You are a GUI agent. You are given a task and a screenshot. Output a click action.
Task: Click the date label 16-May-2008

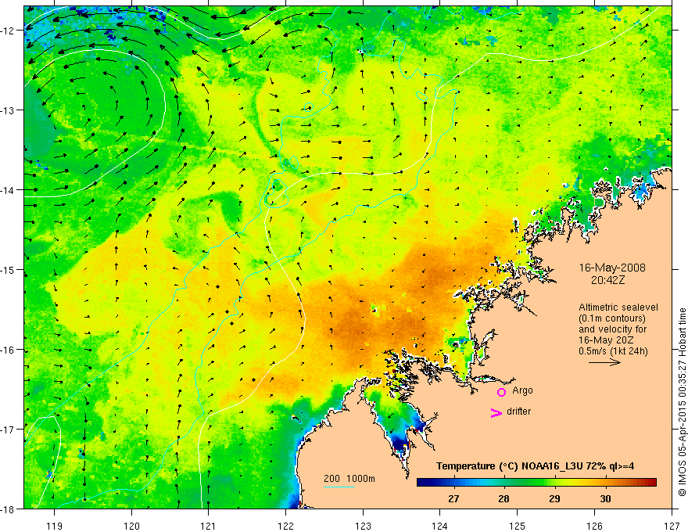[612, 268]
